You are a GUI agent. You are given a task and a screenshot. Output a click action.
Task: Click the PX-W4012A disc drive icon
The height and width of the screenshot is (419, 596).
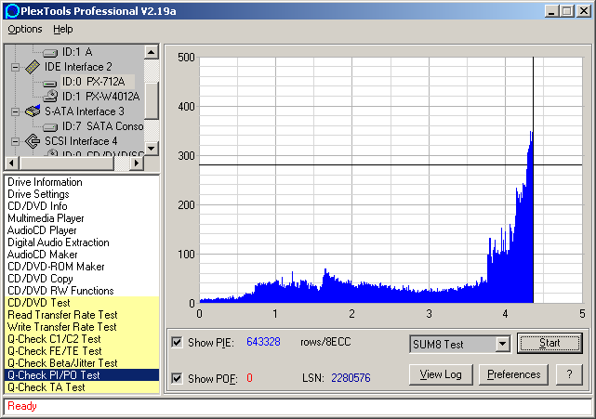50,97
